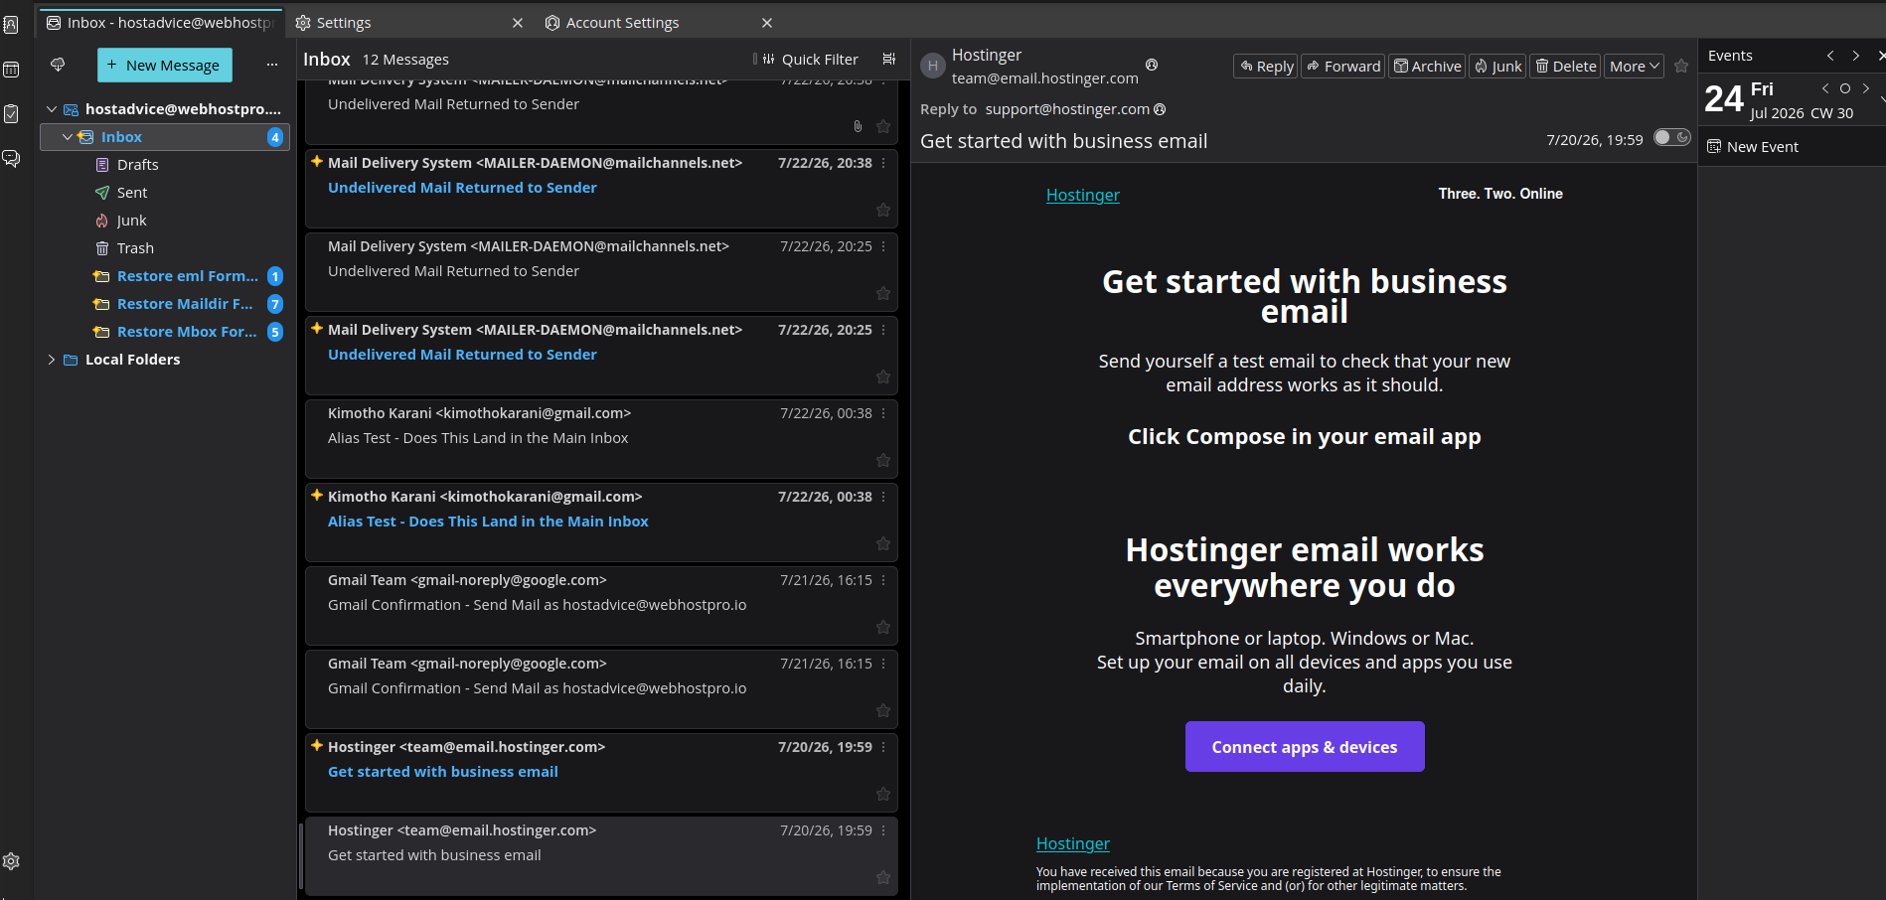
Task: Select the Inbox folder in the tree
Action: (x=165, y=137)
